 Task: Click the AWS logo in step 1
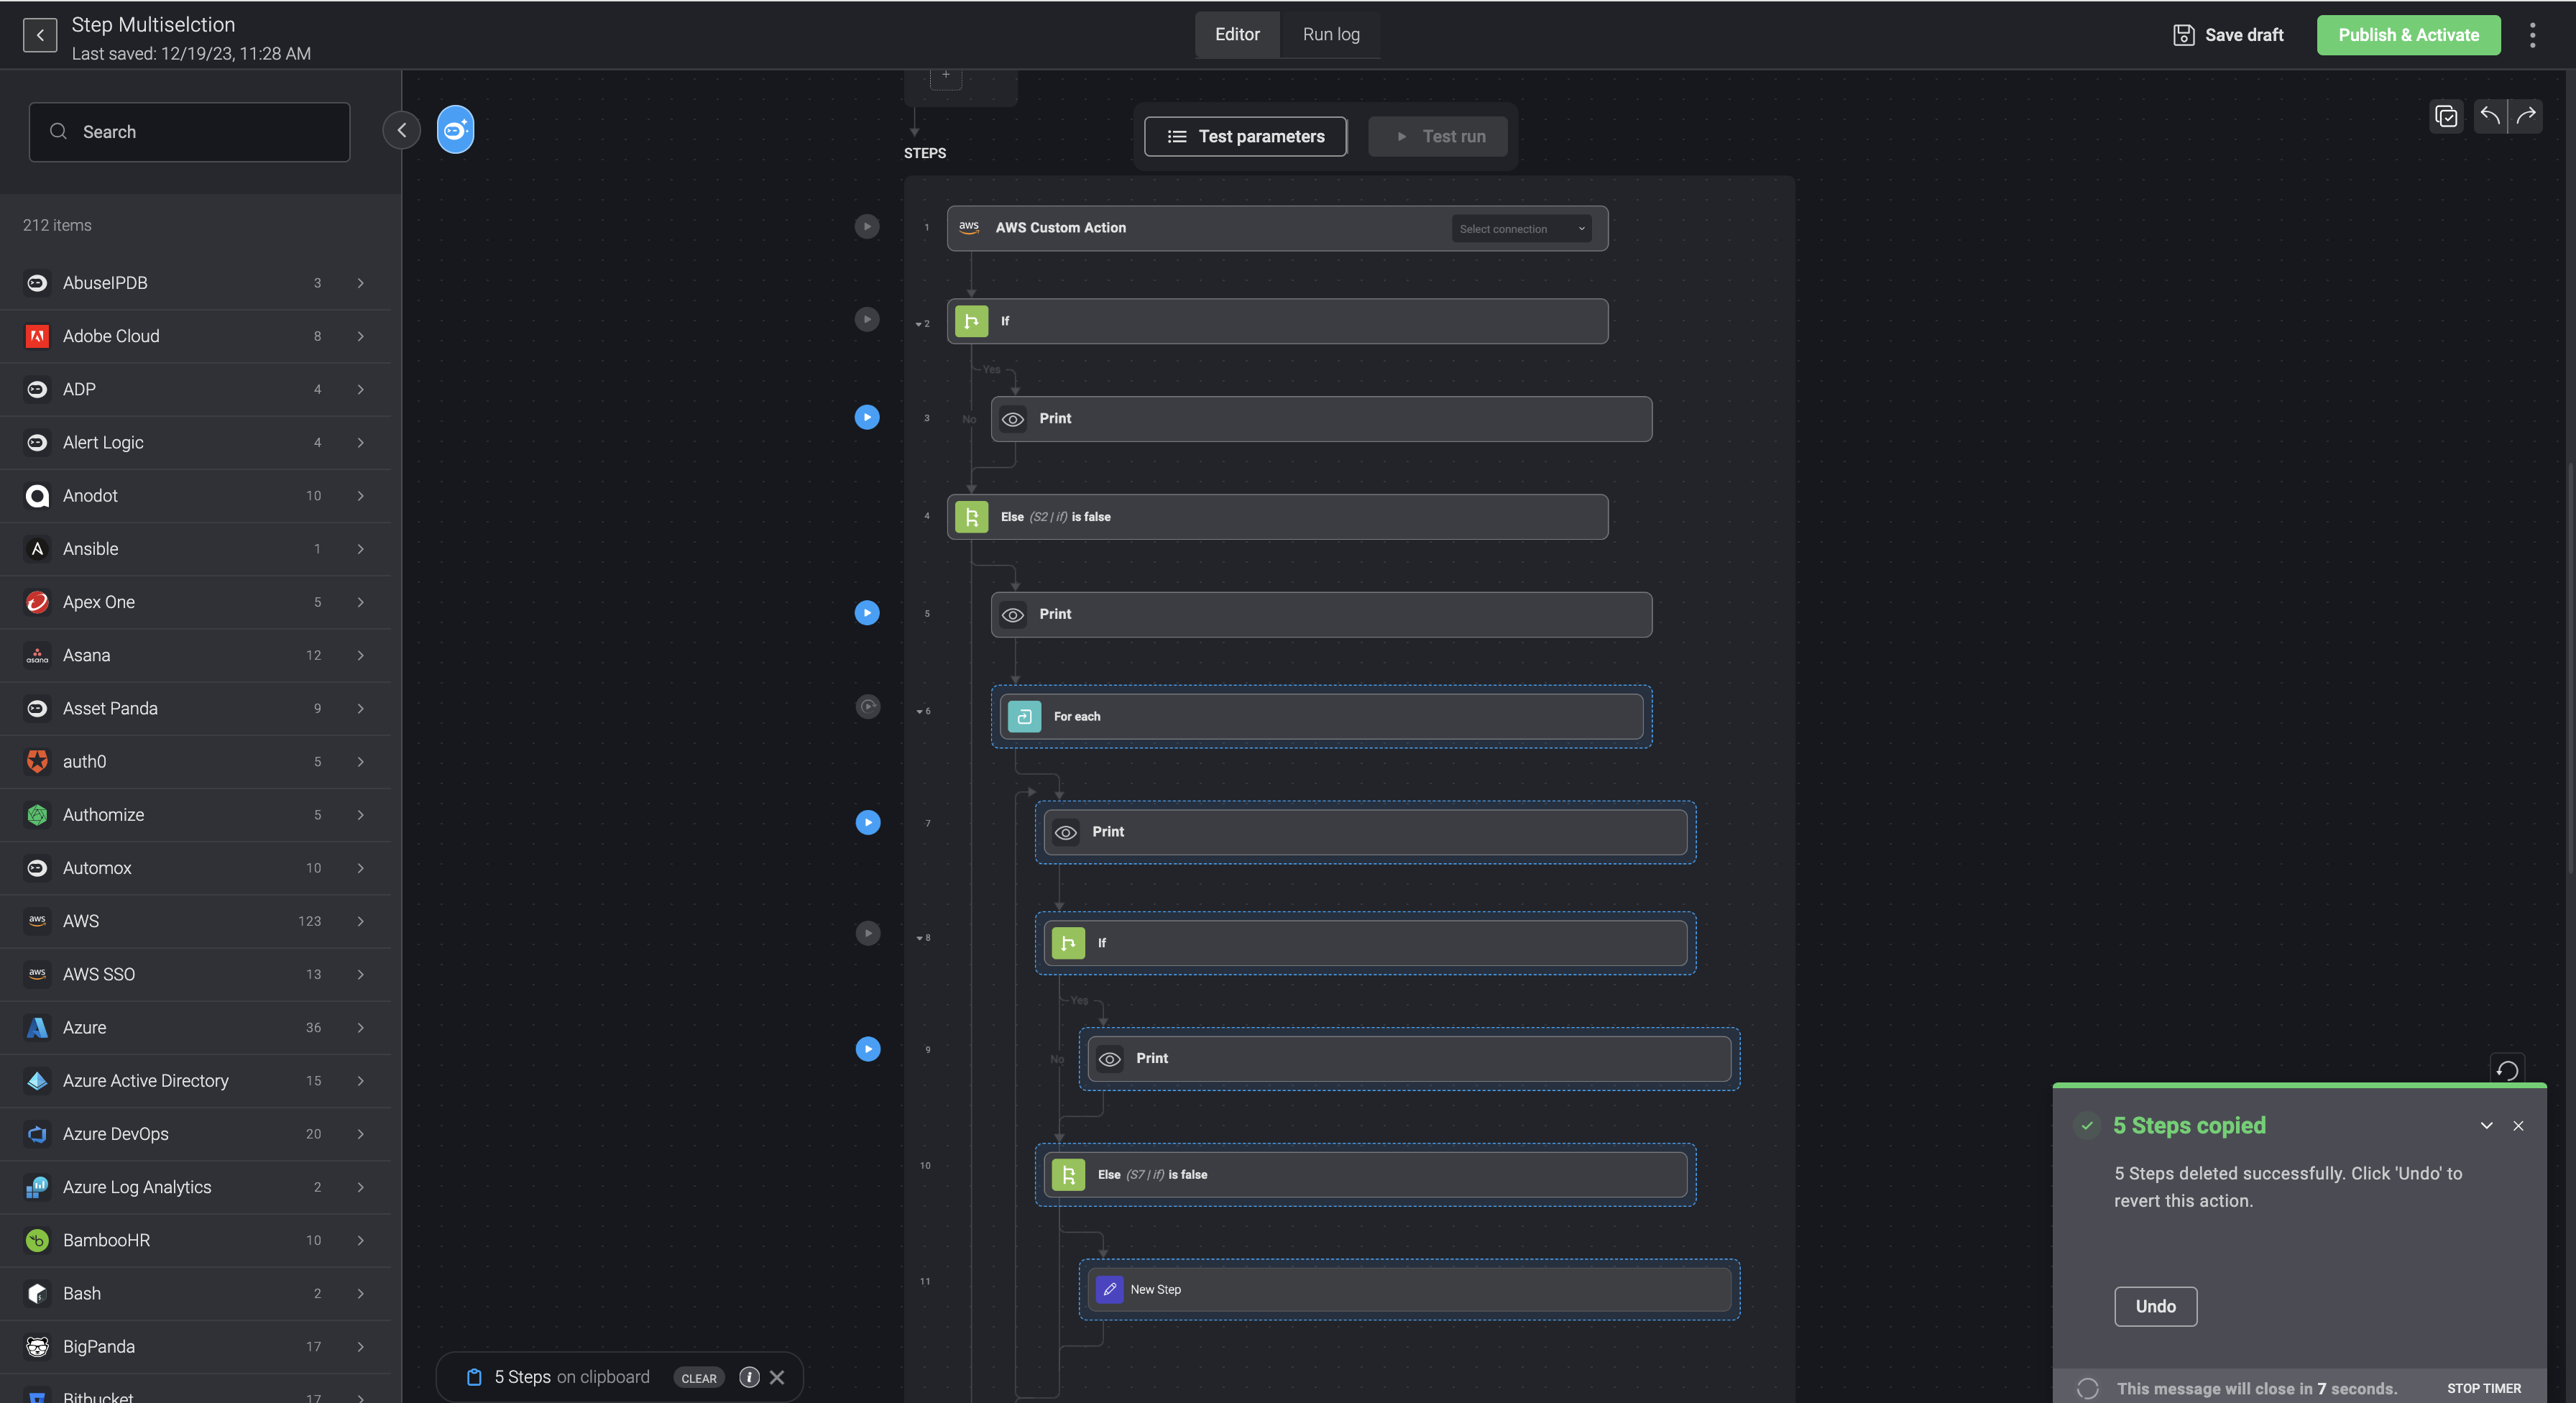point(969,228)
